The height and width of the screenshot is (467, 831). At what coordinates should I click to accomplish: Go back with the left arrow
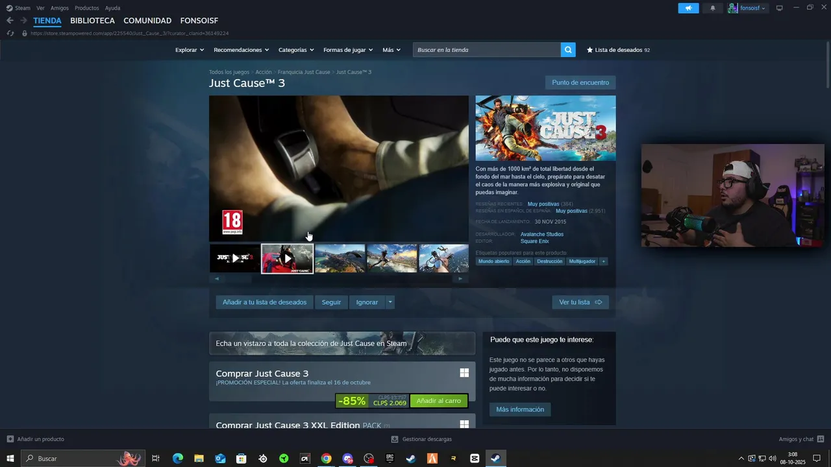click(10, 21)
